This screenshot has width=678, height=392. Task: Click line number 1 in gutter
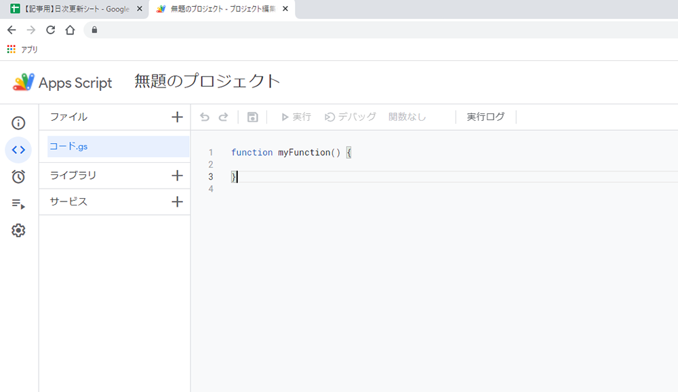[x=211, y=153]
